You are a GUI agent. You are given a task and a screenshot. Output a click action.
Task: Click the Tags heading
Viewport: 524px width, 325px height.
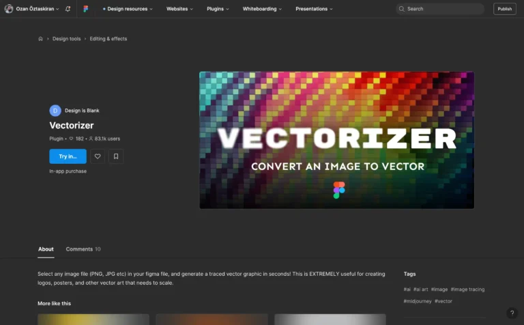(x=409, y=274)
